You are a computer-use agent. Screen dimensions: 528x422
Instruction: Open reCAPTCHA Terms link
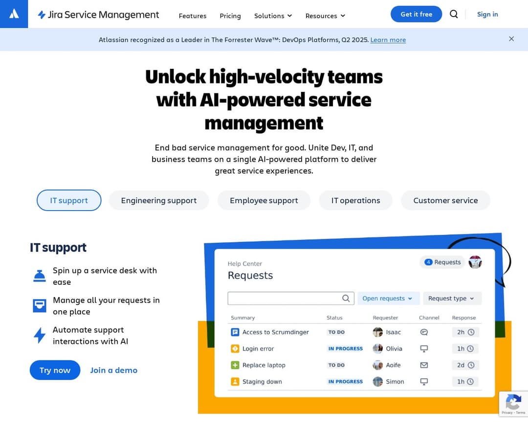click(521, 413)
